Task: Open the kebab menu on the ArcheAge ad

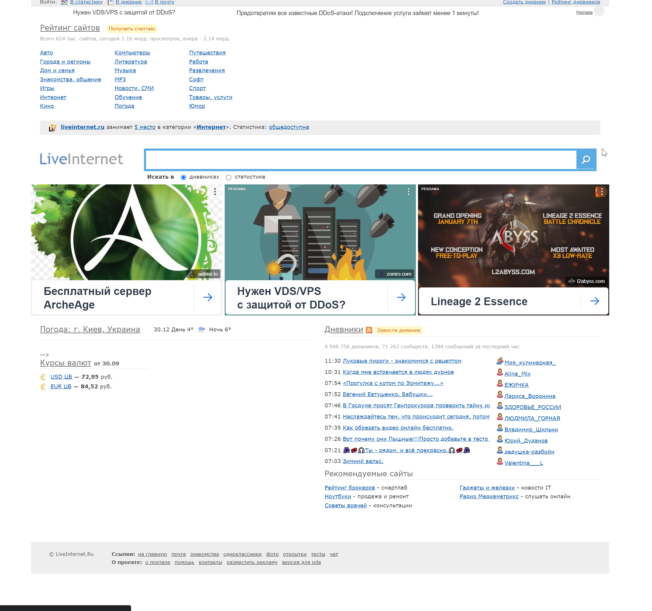Action: tap(215, 191)
